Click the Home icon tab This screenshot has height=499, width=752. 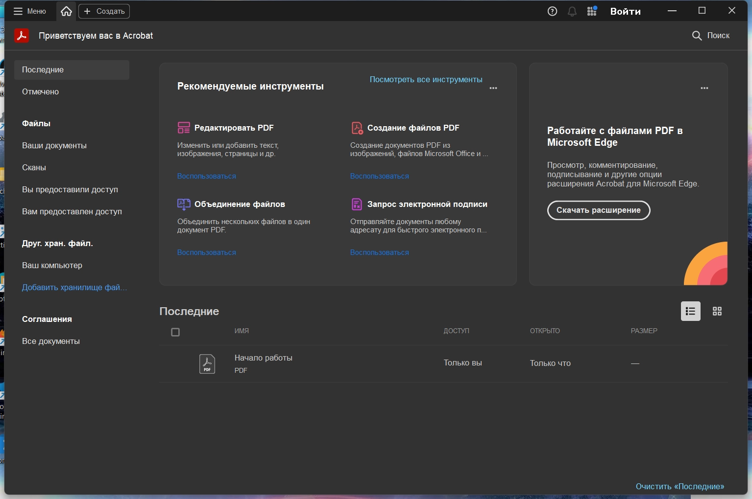click(66, 11)
